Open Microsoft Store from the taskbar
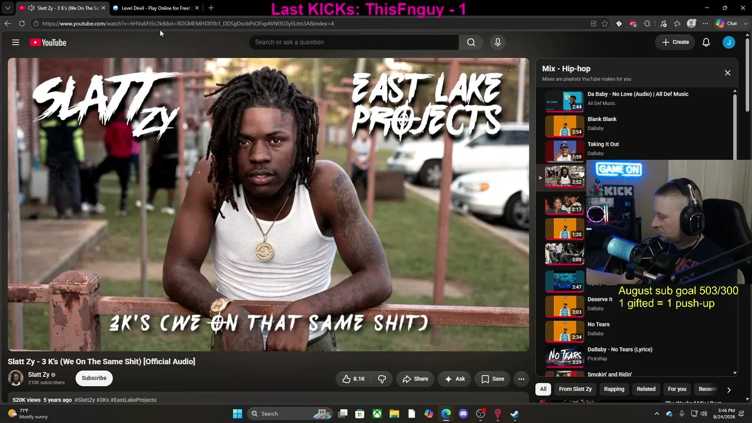 (360, 414)
